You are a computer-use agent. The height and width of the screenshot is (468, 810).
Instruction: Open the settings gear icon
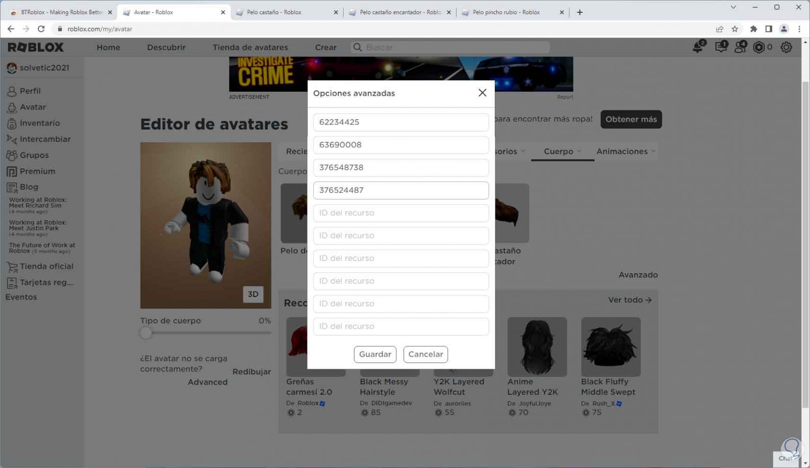coord(786,47)
